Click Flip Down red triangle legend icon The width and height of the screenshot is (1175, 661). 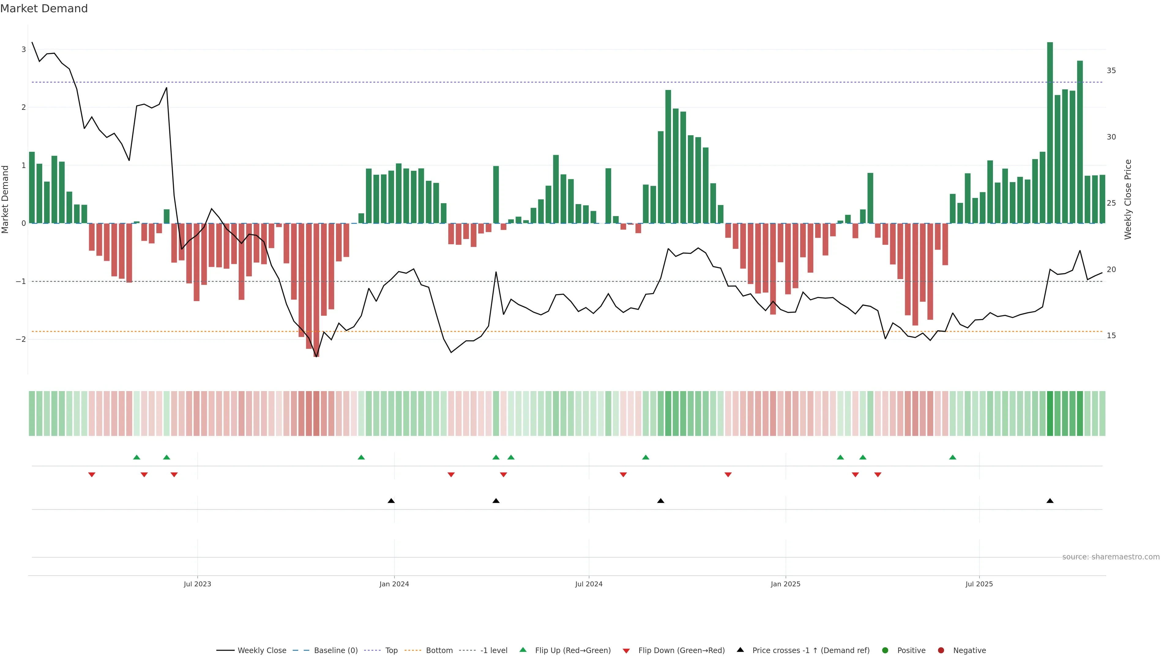tap(626, 651)
